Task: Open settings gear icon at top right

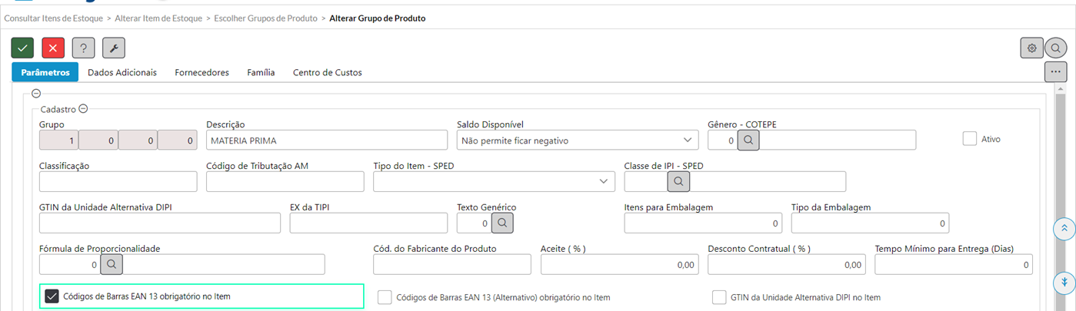Action: tap(1032, 48)
